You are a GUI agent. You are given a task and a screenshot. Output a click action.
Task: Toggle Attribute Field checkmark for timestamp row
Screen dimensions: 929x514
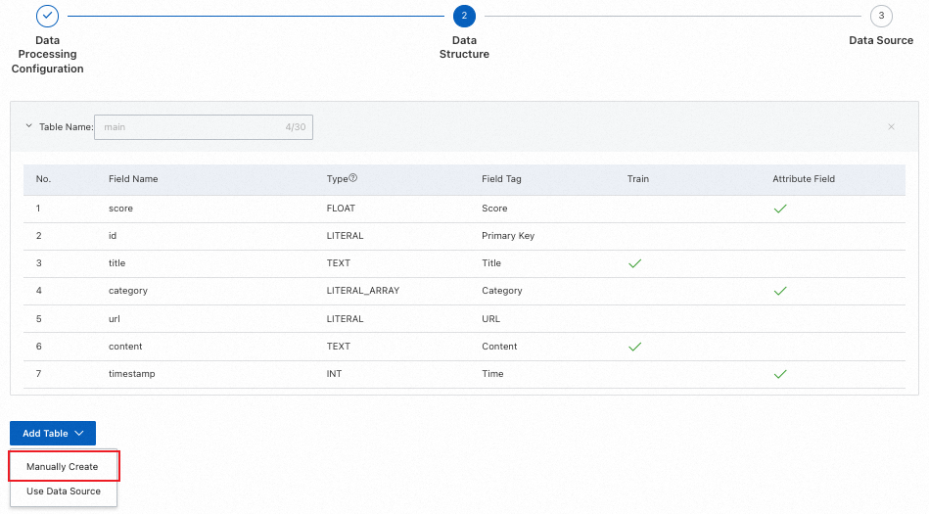pos(780,374)
